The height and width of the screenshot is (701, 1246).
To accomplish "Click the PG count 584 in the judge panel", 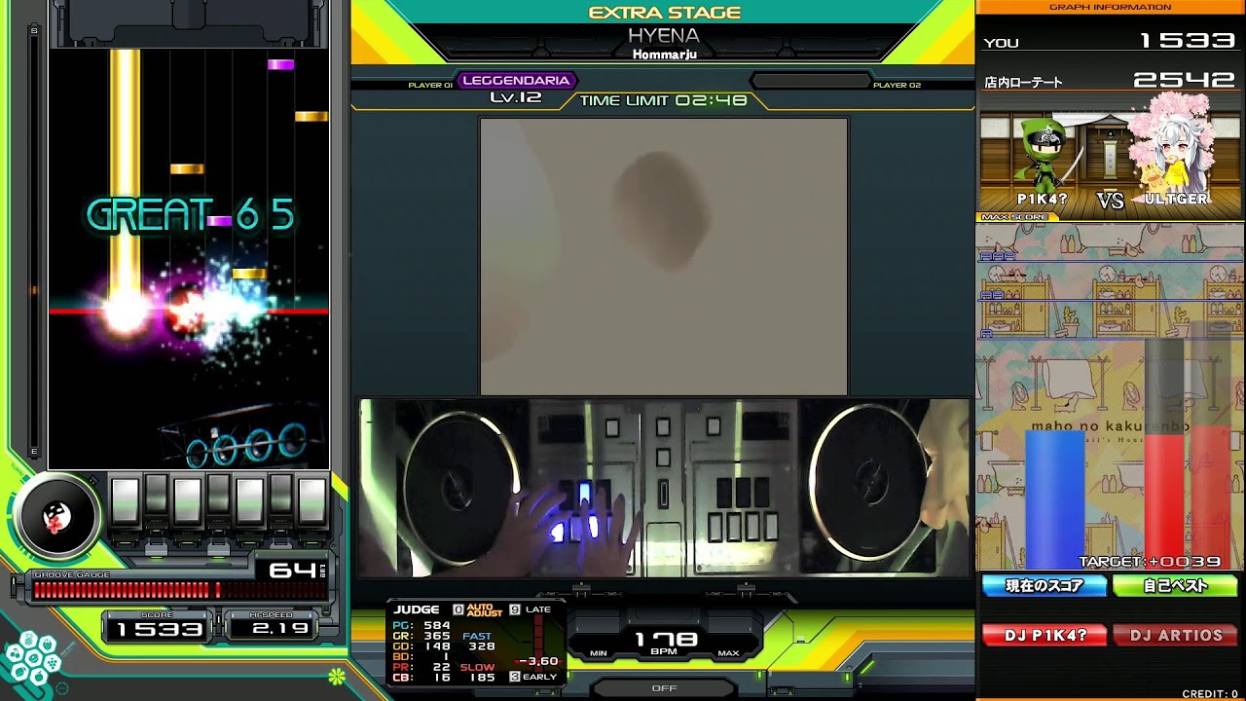I will 436,625.
